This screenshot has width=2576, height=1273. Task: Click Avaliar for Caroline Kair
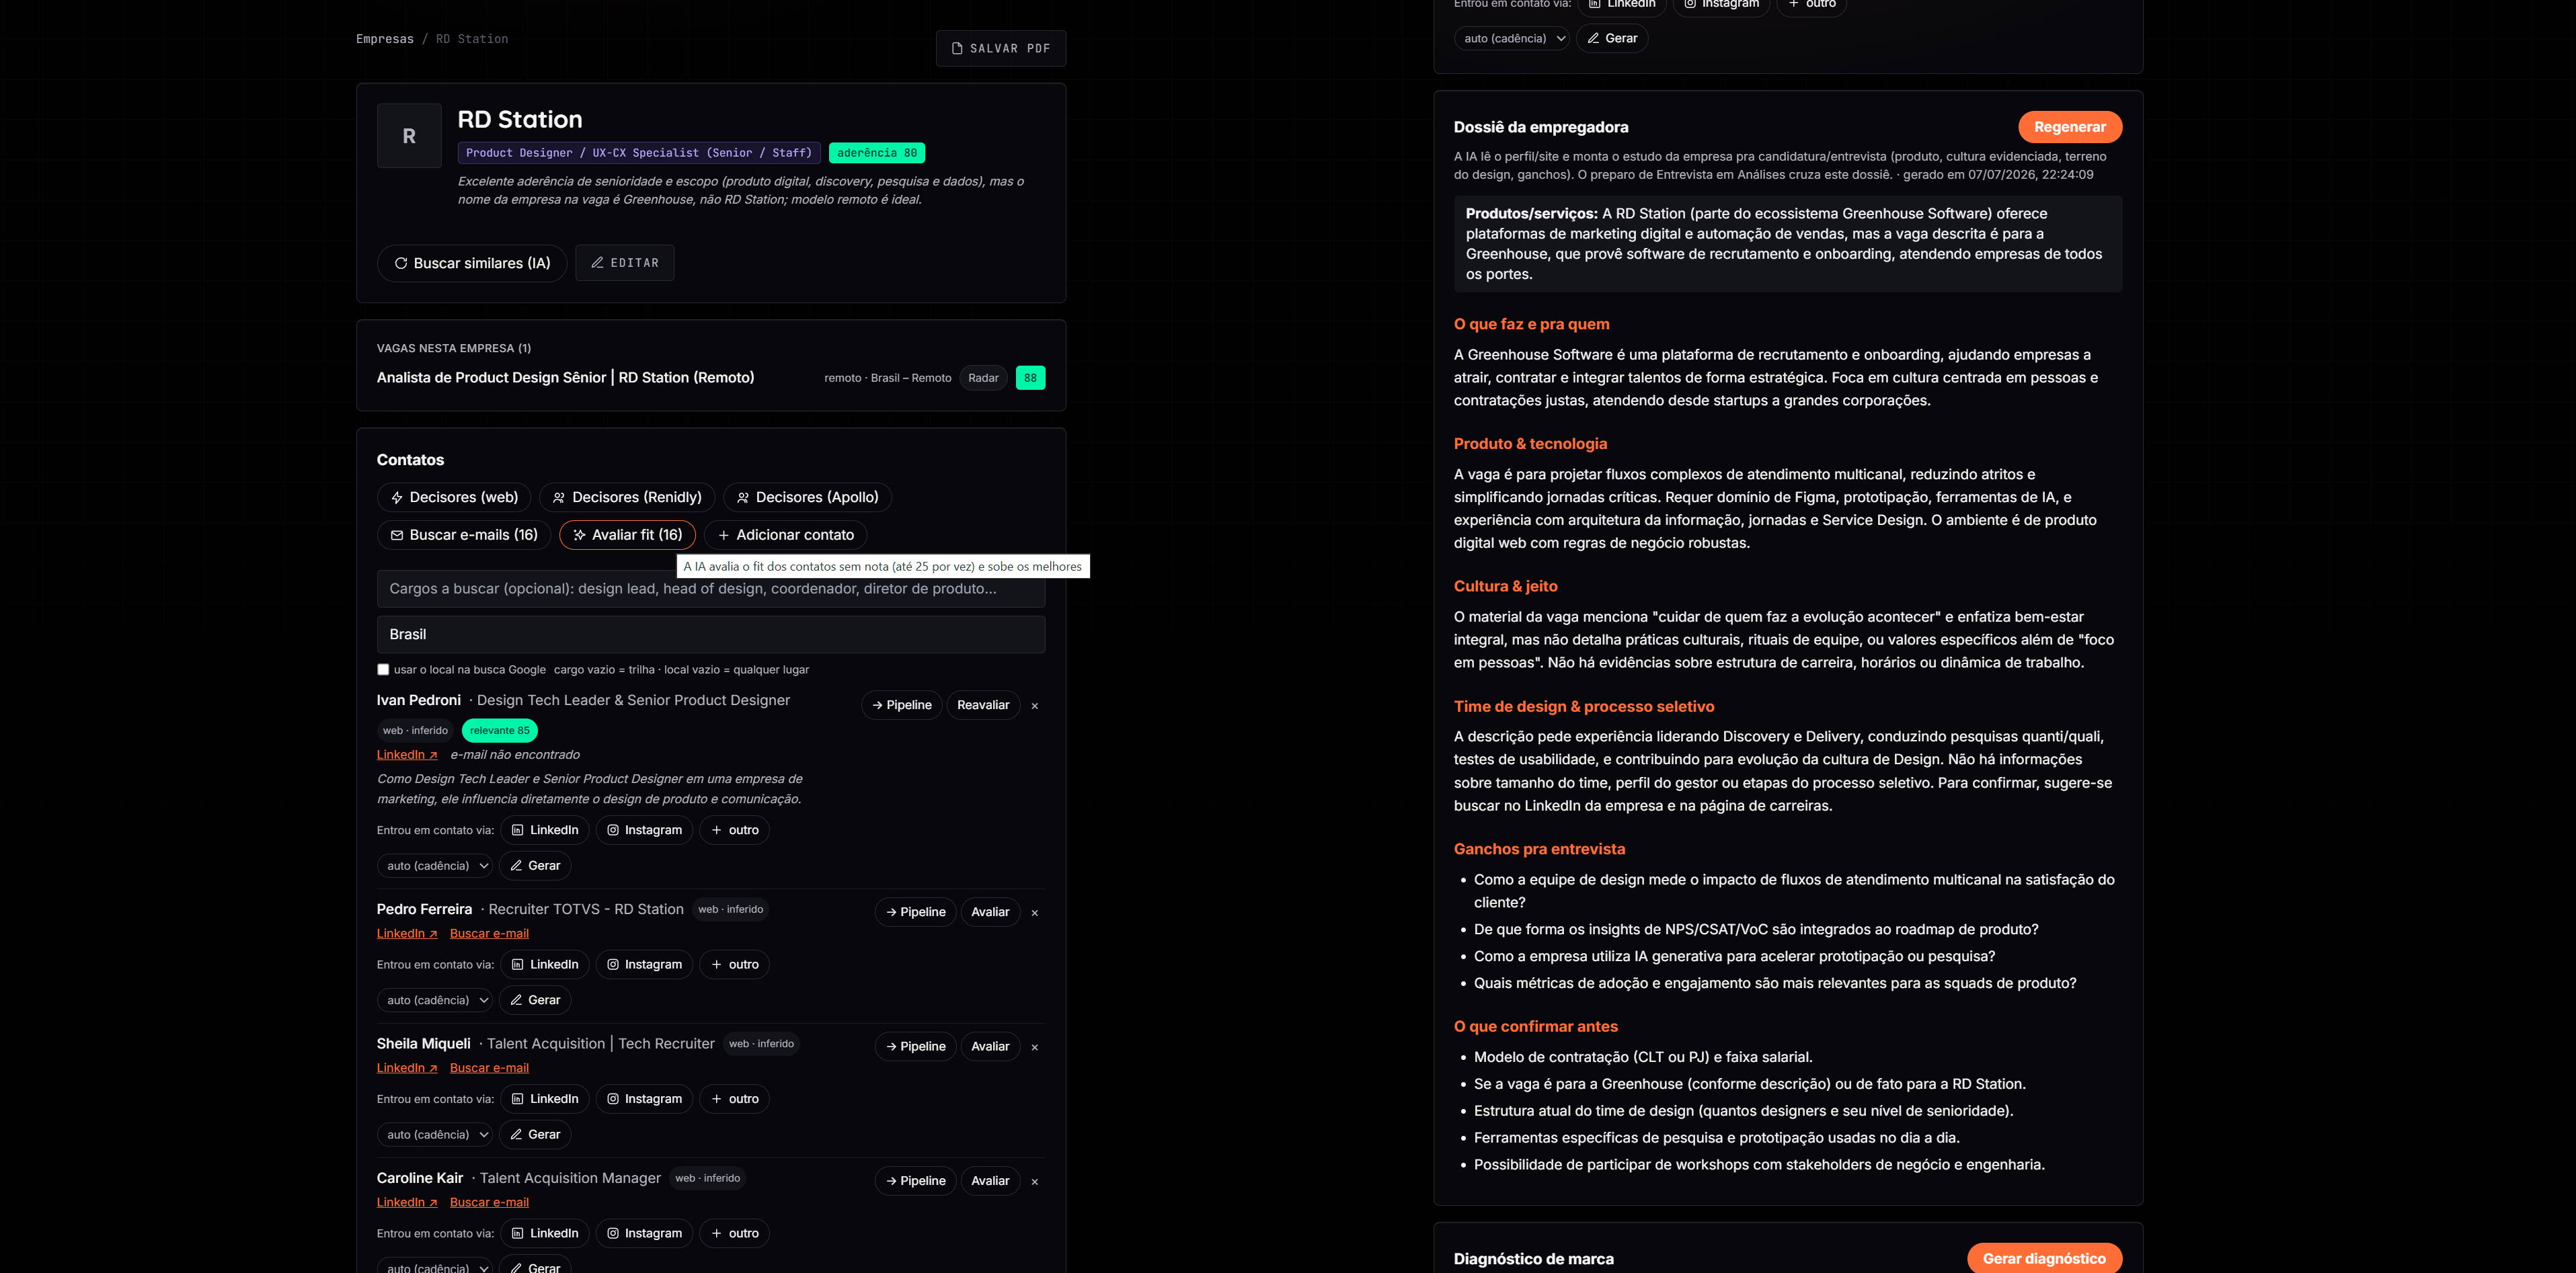[x=990, y=1181]
